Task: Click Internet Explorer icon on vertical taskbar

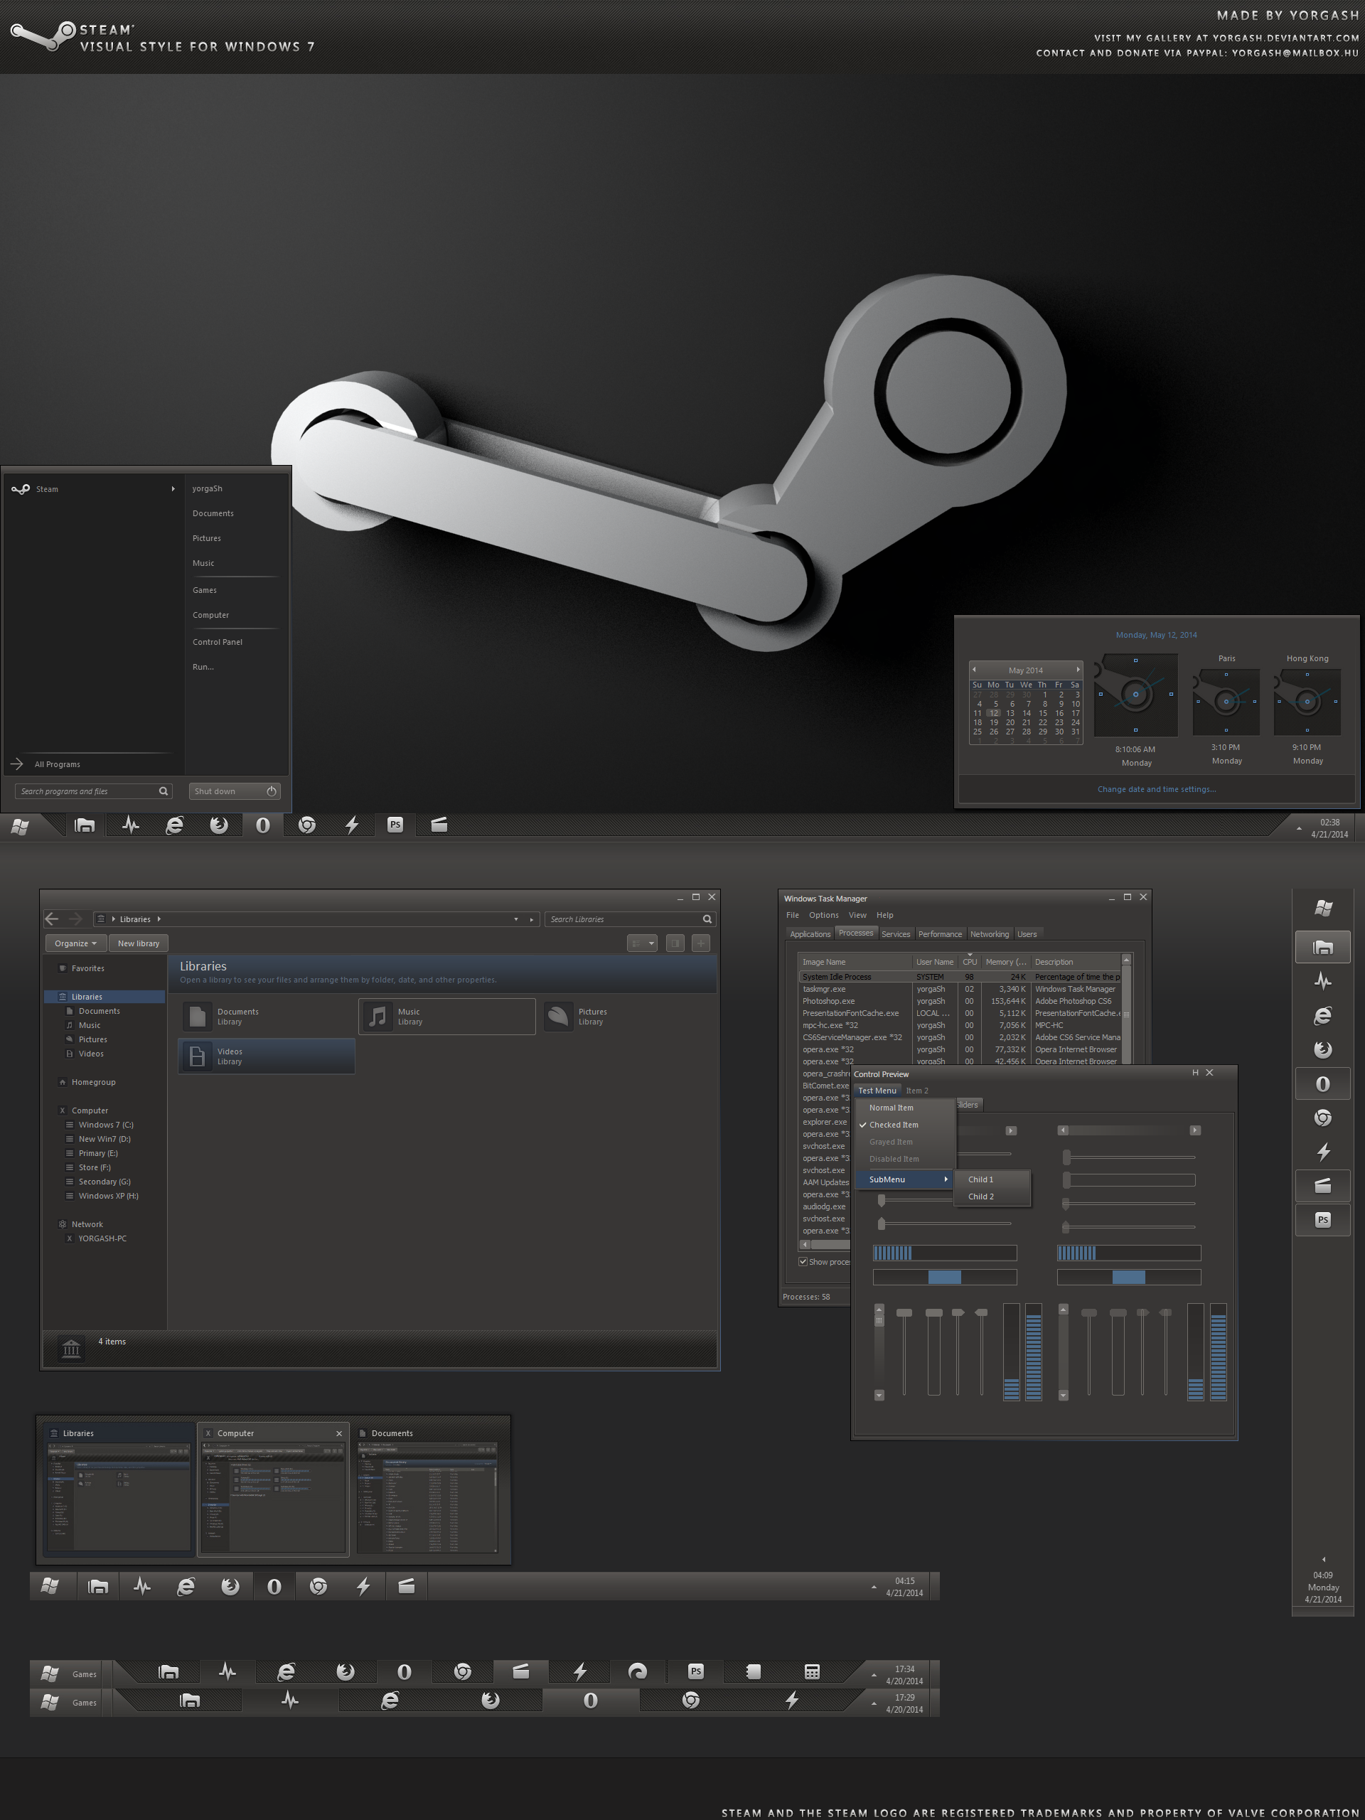Action: [x=1322, y=1016]
